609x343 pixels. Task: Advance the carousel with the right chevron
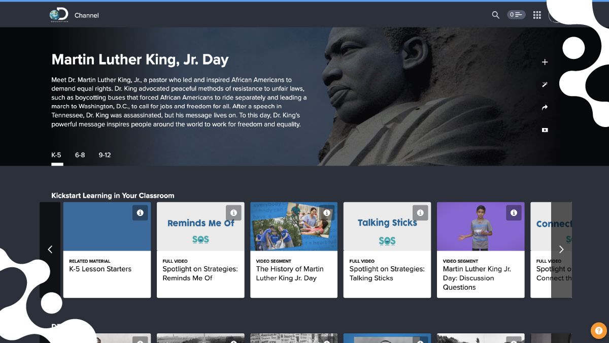[x=561, y=250]
